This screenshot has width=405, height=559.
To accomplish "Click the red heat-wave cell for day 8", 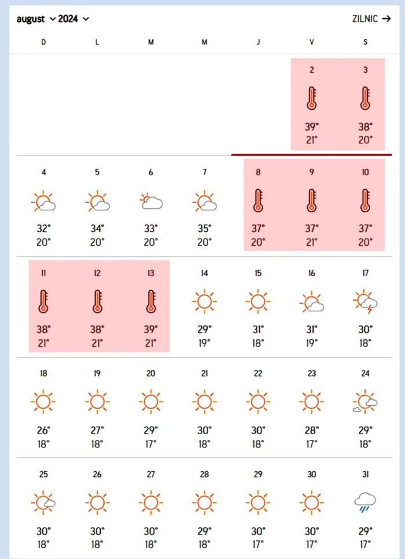I will 258,205.
